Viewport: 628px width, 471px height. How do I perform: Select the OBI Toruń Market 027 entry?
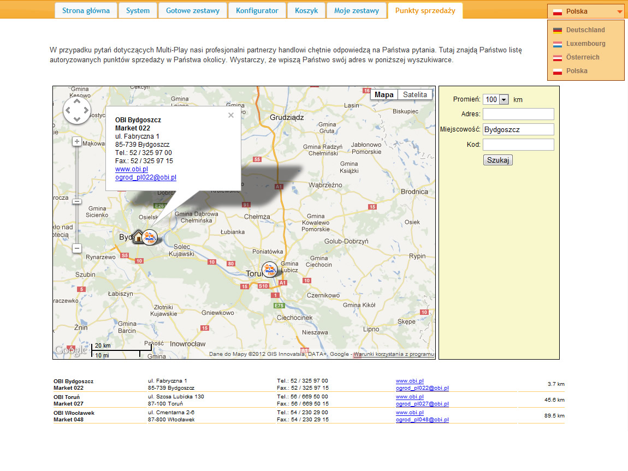click(68, 401)
